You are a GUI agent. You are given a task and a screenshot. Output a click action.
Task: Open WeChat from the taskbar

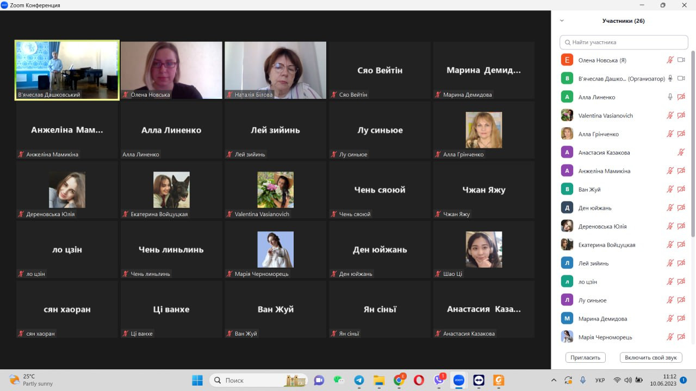coord(339,380)
